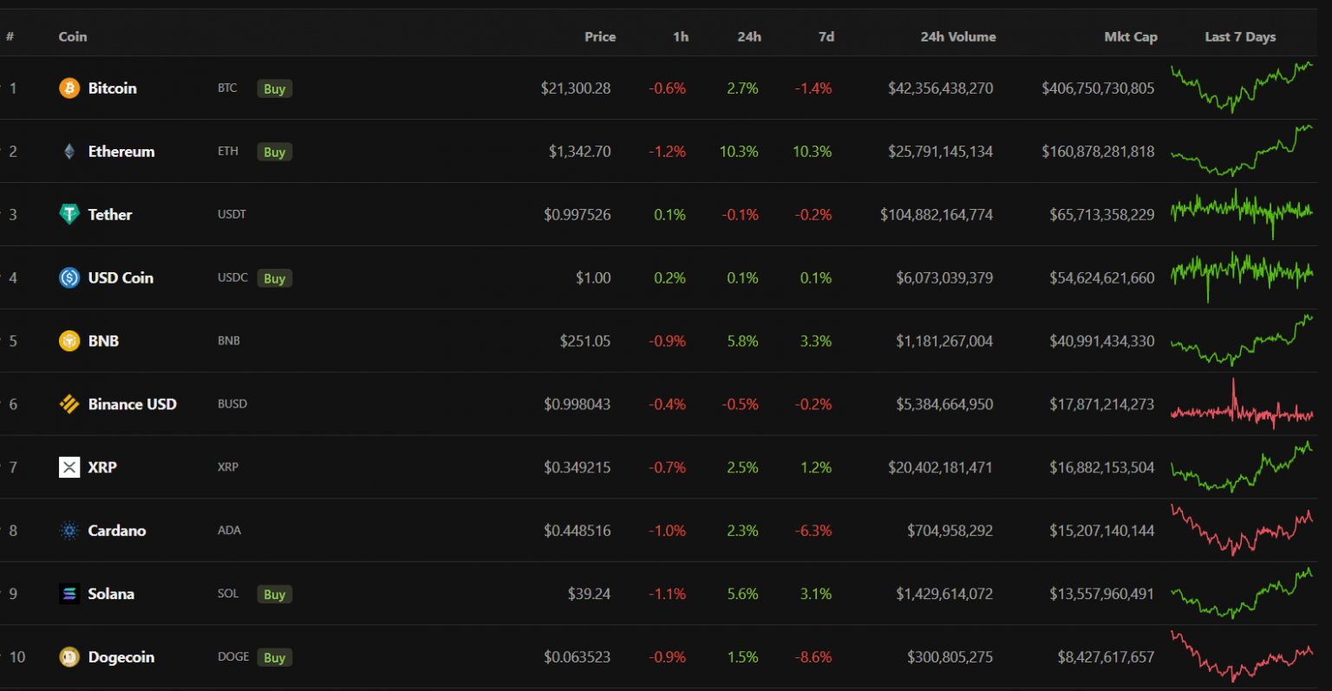
Task: Click BNB price $251.05
Action: tap(585, 341)
